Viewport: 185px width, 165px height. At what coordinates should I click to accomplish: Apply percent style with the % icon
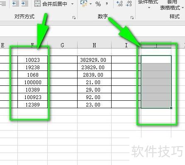point(98,4)
